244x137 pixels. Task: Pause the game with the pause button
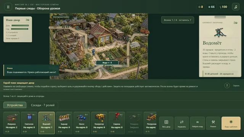tap(8, 7)
